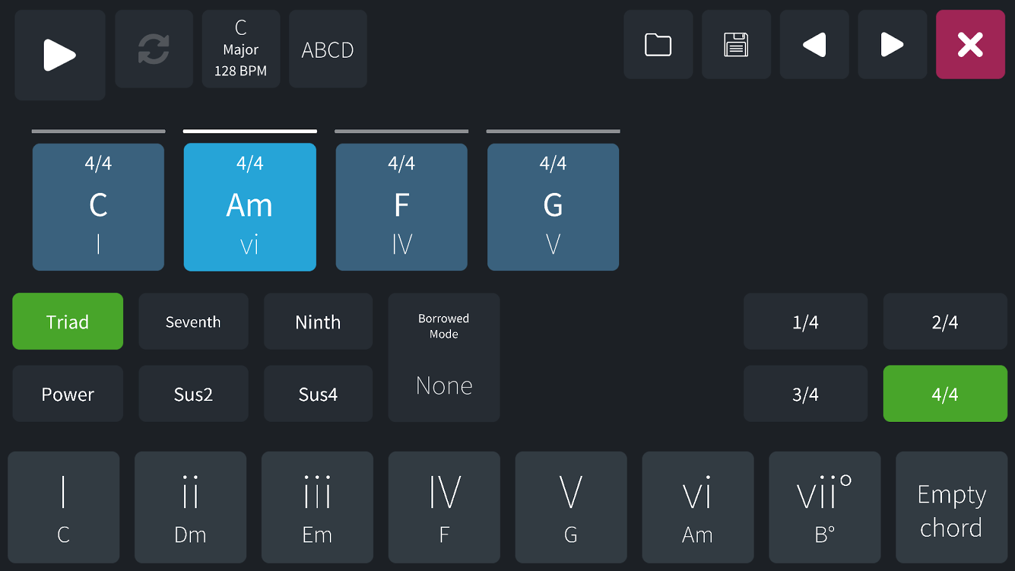The image size is (1015, 571).
Task: Toggle the loop/repeat icon
Action: coord(154,49)
